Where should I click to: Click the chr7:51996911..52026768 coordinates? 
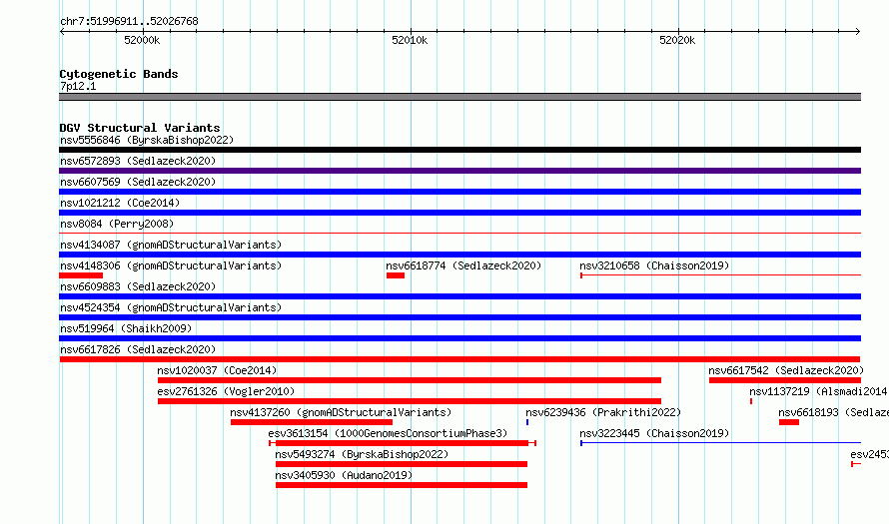point(129,21)
